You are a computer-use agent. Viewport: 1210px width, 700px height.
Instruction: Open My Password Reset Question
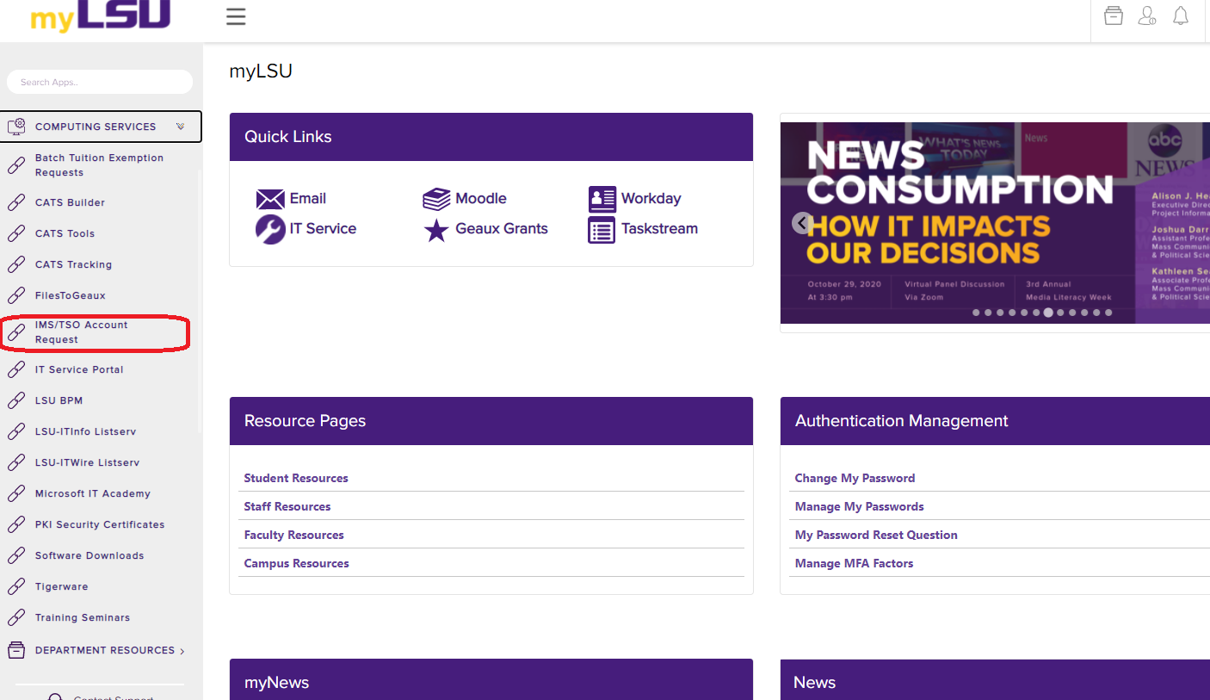click(876, 535)
